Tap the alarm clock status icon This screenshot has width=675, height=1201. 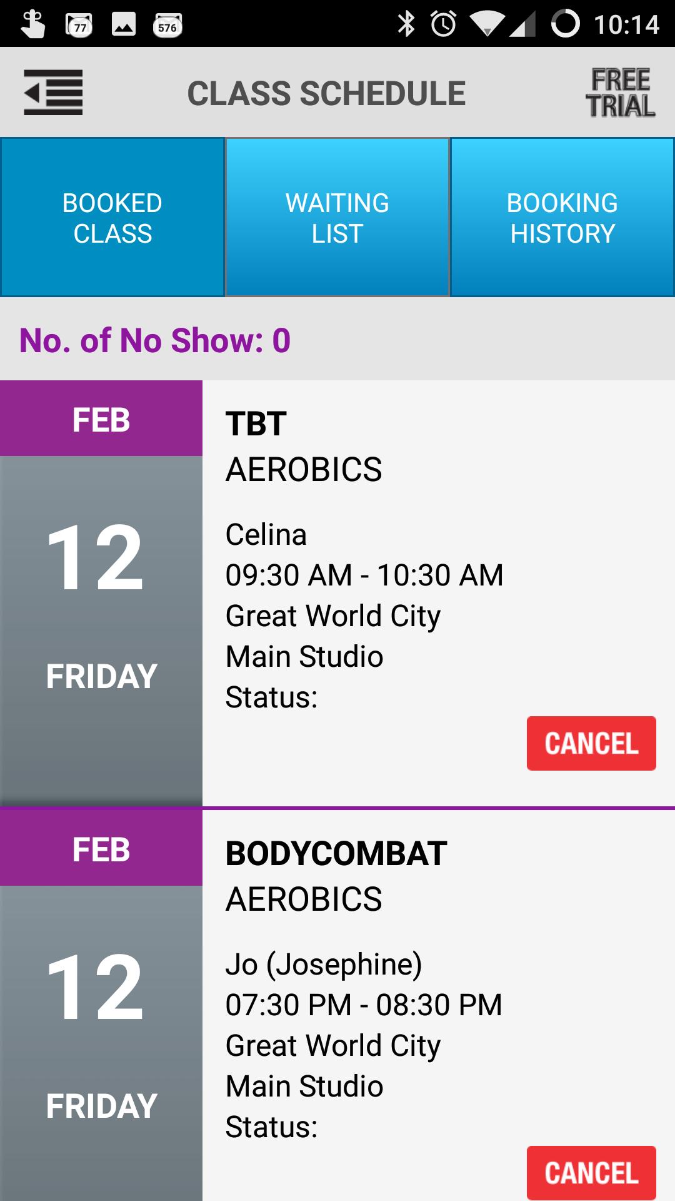tap(443, 24)
